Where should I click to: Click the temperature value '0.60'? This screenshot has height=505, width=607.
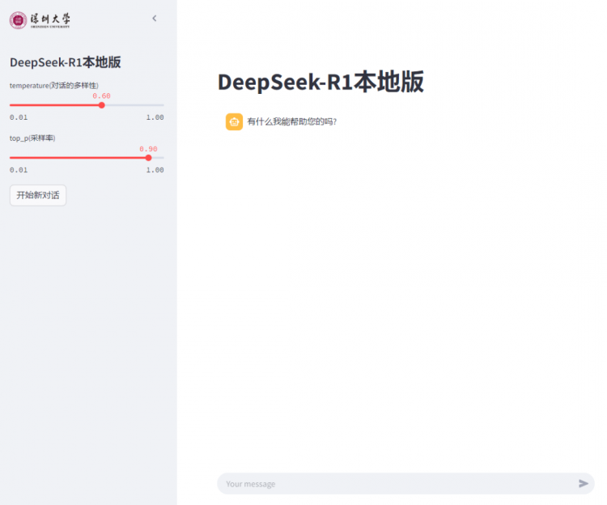coord(101,95)
